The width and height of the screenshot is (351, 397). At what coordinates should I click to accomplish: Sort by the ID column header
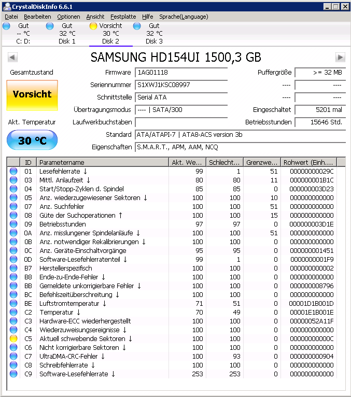(x=28, y=162)
